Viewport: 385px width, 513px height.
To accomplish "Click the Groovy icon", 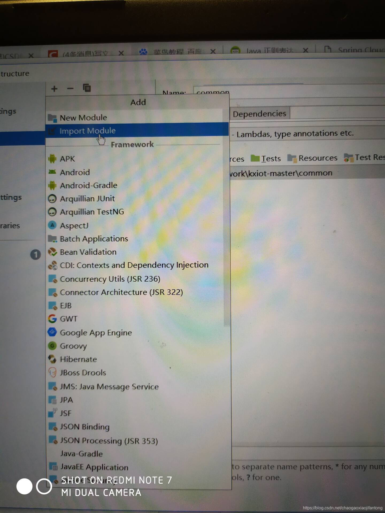I will click(52, 346).
